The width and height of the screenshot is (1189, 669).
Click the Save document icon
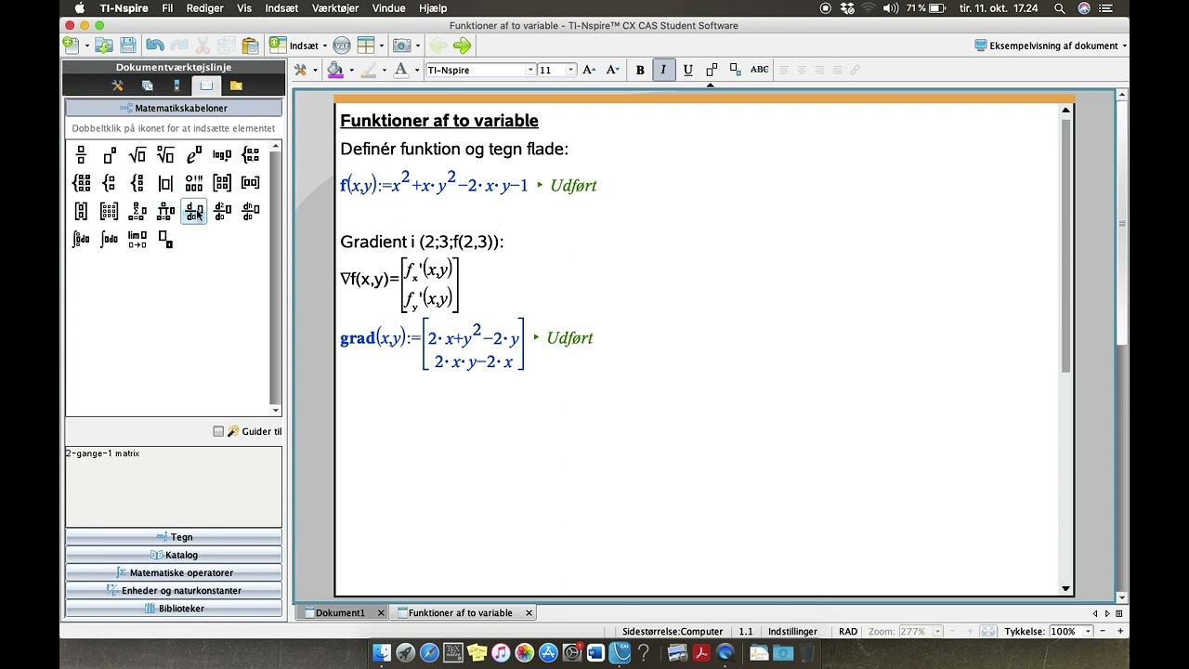click(128, 46)
